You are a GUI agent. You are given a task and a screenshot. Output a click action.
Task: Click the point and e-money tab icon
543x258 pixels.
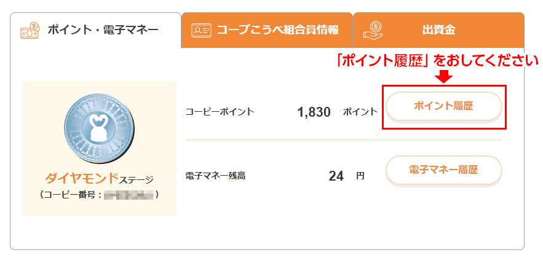coord(30,29)
